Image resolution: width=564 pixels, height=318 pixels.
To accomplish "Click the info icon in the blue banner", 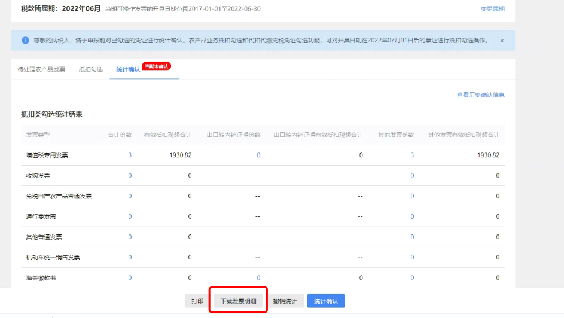I will point(25,40).
